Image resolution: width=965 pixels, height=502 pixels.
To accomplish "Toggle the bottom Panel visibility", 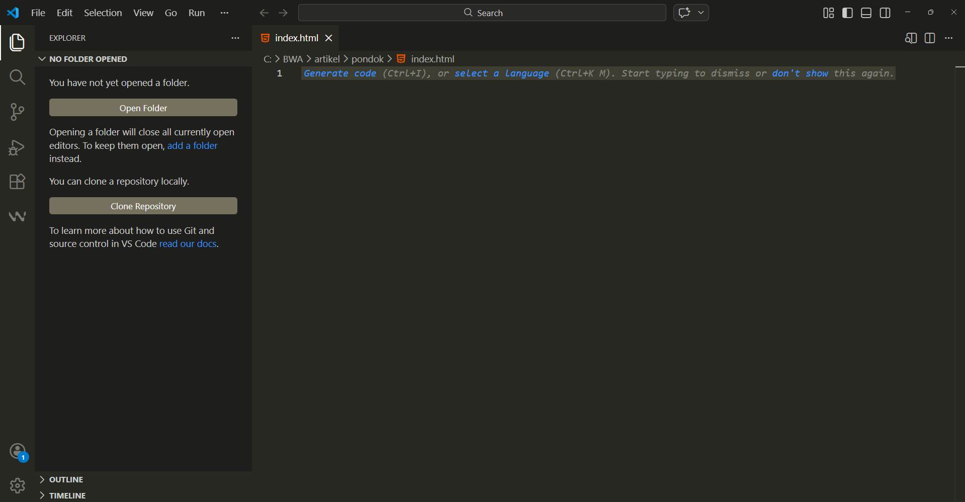I will tap(866, 13).
